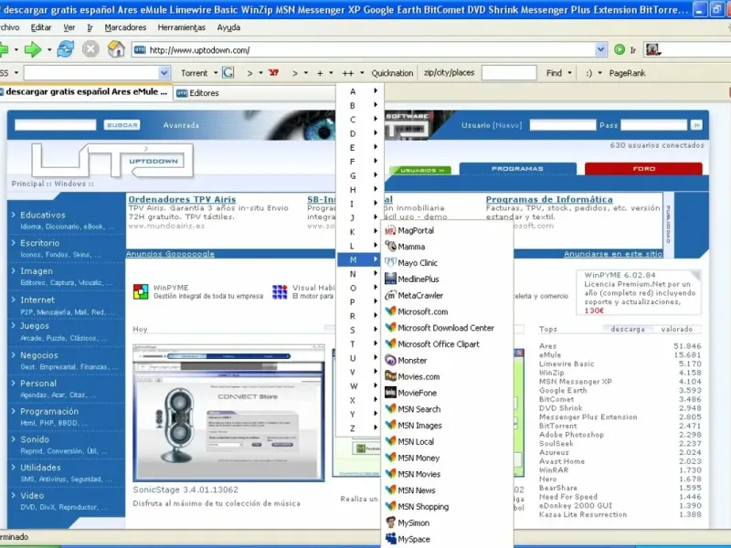The width and height of the screenshot is (731, 548).
Task: Click the Avanzada search link
Action: [x=181, y=125]
